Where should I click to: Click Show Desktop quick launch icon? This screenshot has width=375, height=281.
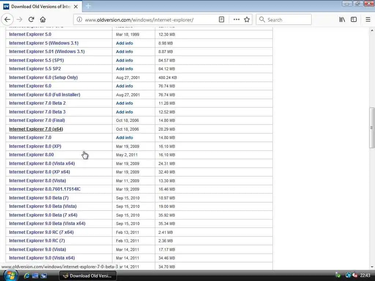click(x=35, y=276)
